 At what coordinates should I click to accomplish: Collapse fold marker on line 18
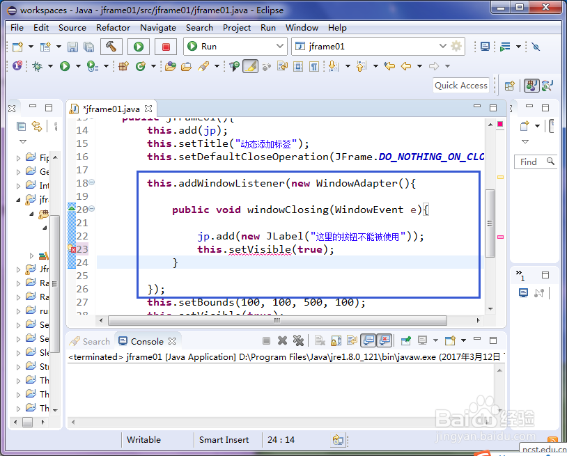click(x=92, y=182)
